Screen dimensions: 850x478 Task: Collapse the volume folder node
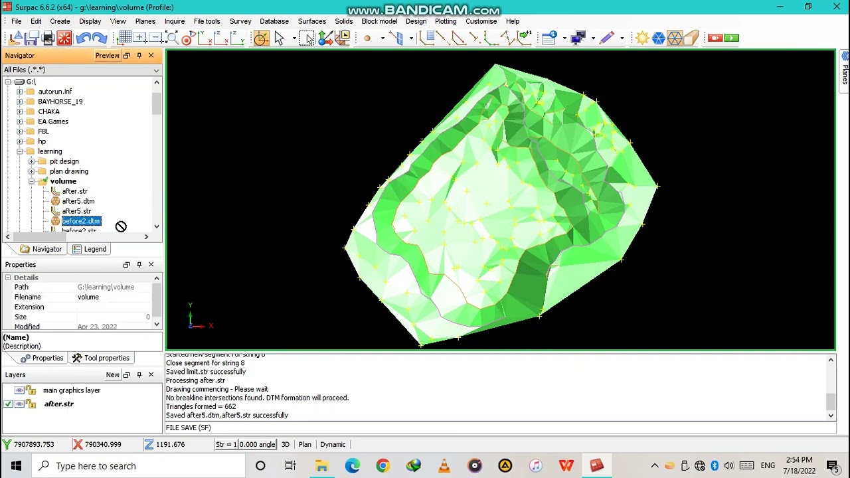tap(31, 181)
